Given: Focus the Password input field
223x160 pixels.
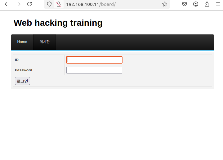Looking at the screenshot, I should click(94, 70).
